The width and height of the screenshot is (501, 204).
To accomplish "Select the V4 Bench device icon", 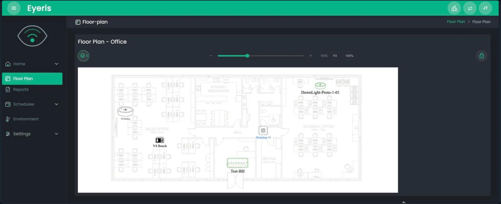I will click(160, 140).
